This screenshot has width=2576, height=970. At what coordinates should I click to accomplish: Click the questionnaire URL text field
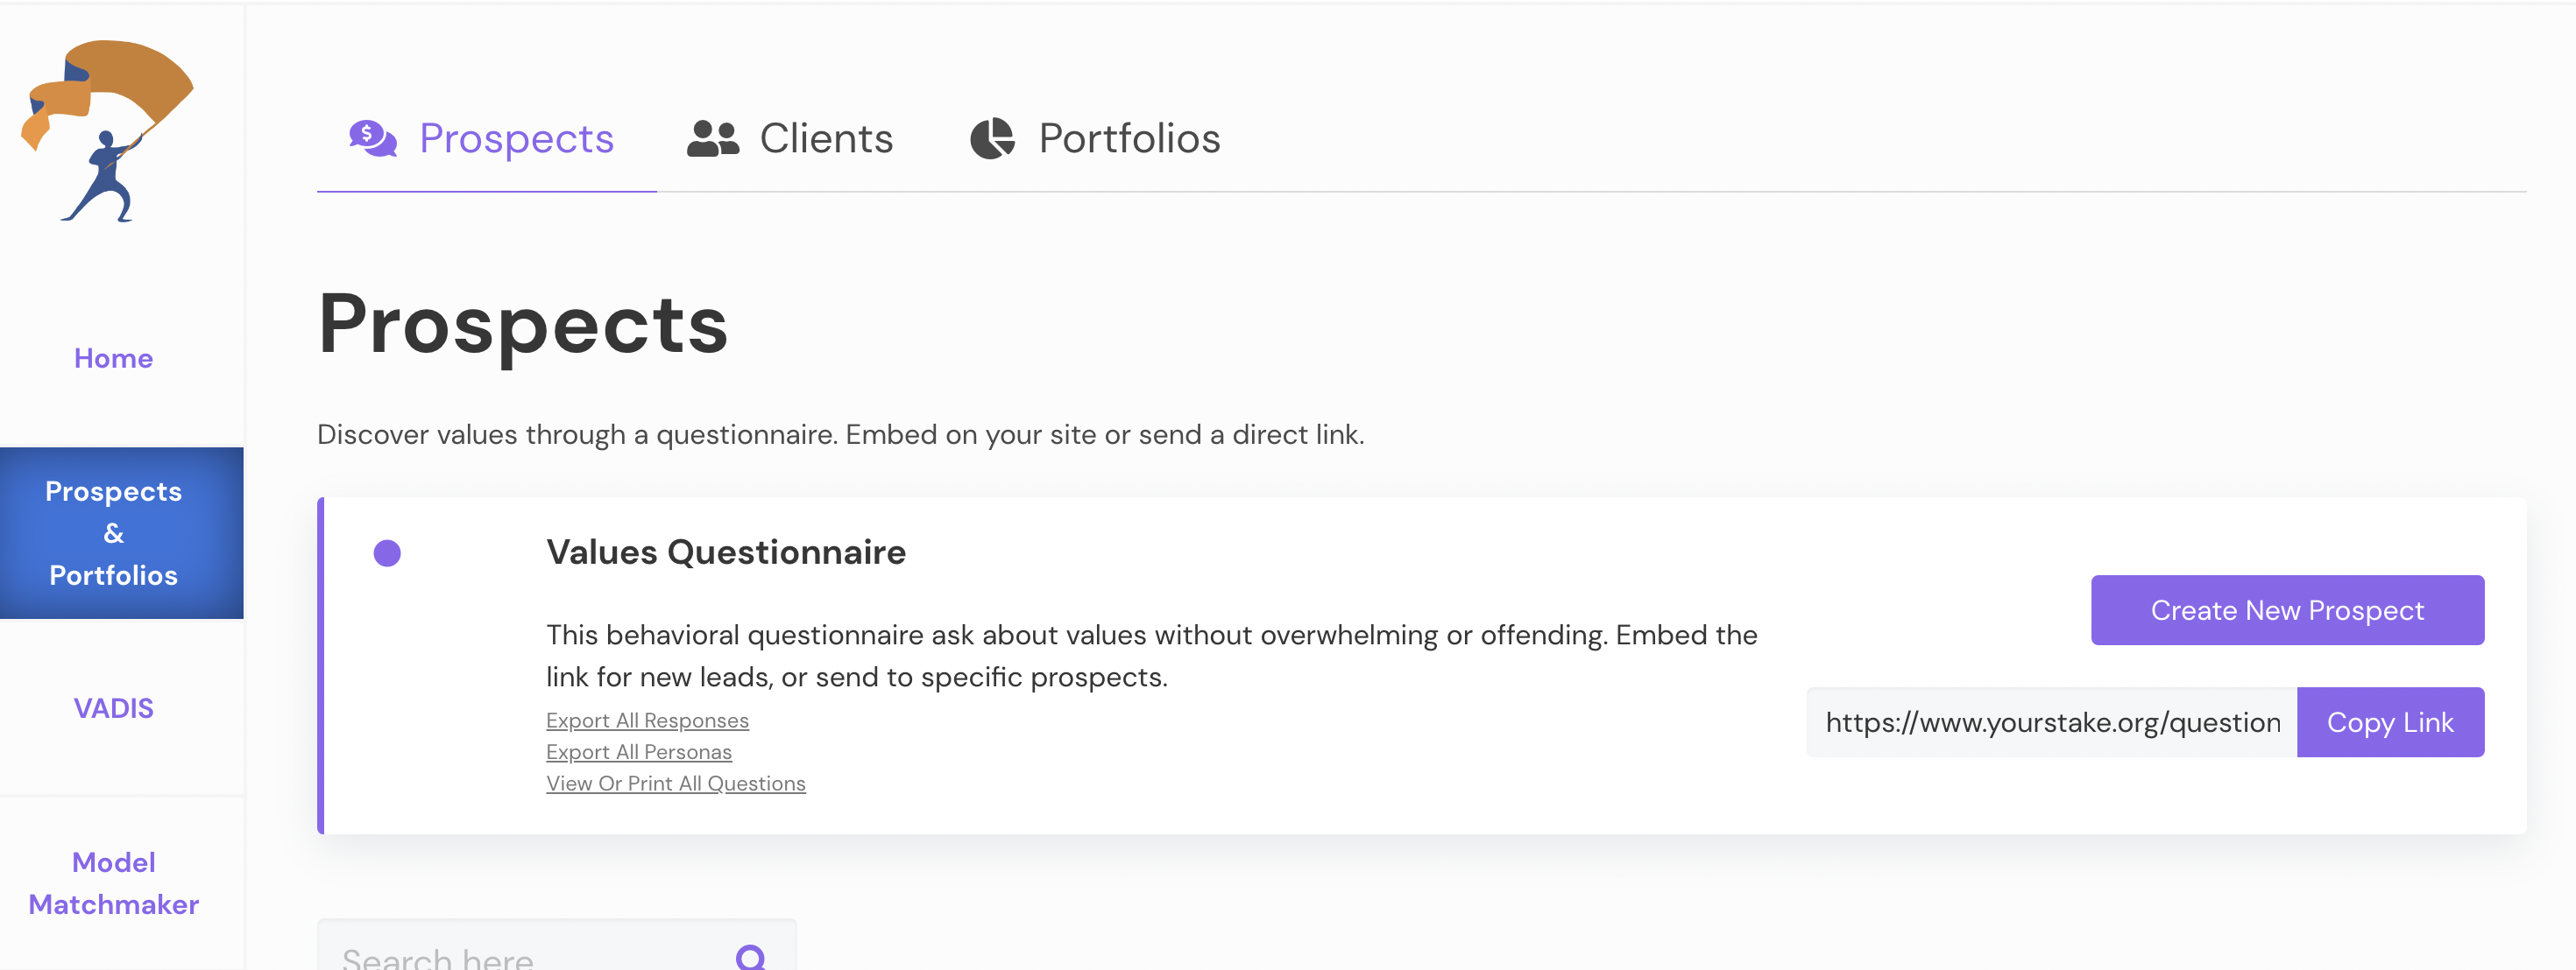pos(2051,722)
